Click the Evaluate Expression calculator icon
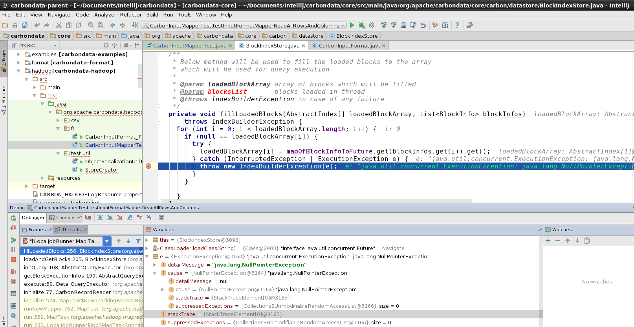This screenshot has height=327, width=634. [161, 217]
